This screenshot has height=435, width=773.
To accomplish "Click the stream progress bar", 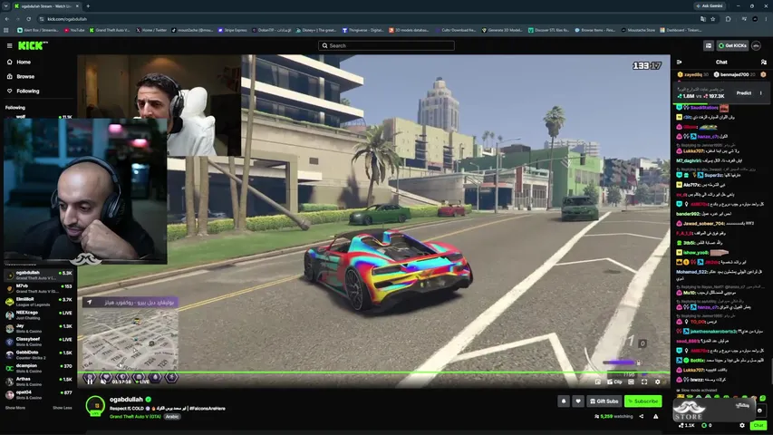I will [x=373, y=372].
